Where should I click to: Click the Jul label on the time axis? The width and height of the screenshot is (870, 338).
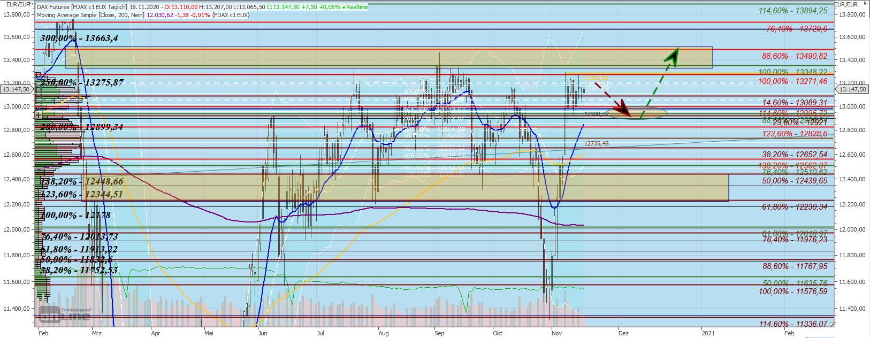click(320, 333)
